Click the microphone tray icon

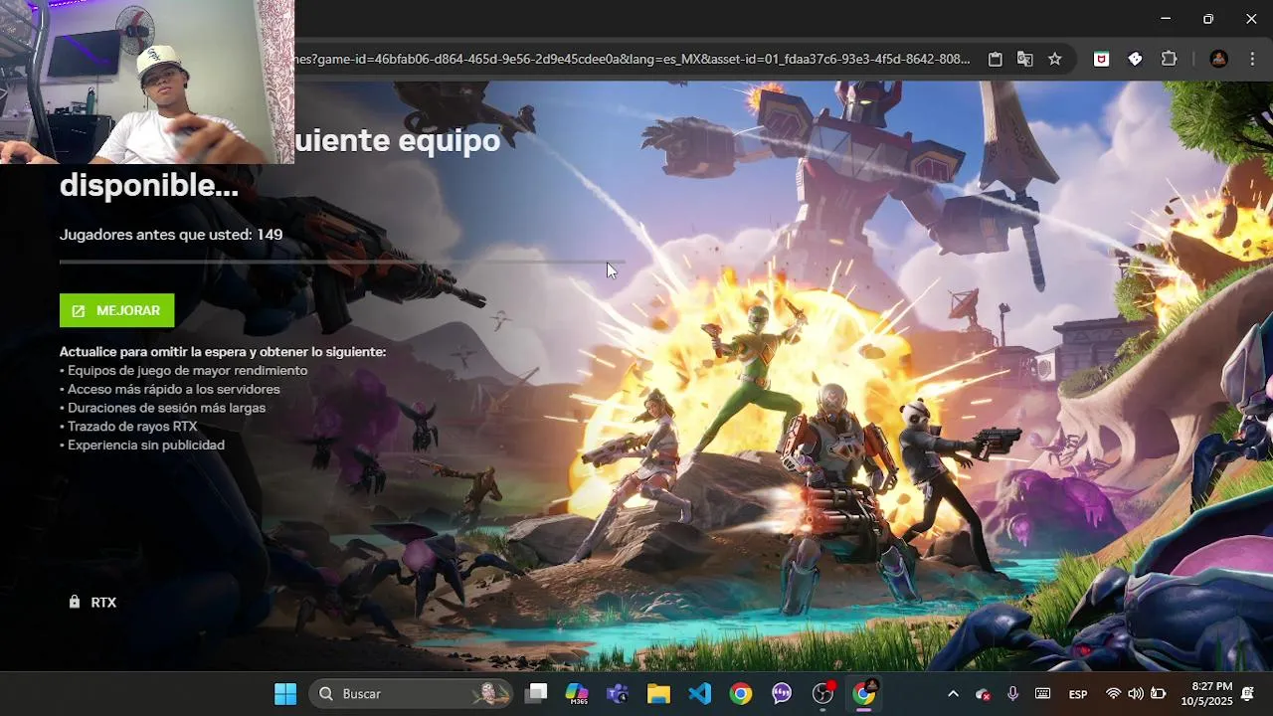(1013, 694)
